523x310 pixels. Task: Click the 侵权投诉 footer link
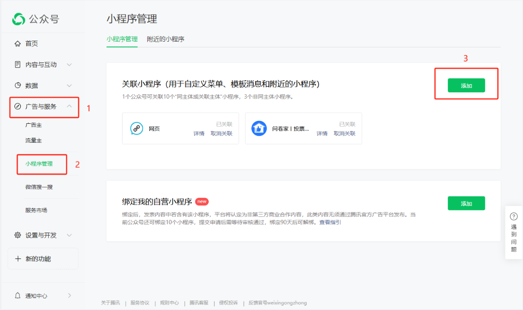pyautogui.click(x=229, y=303)
